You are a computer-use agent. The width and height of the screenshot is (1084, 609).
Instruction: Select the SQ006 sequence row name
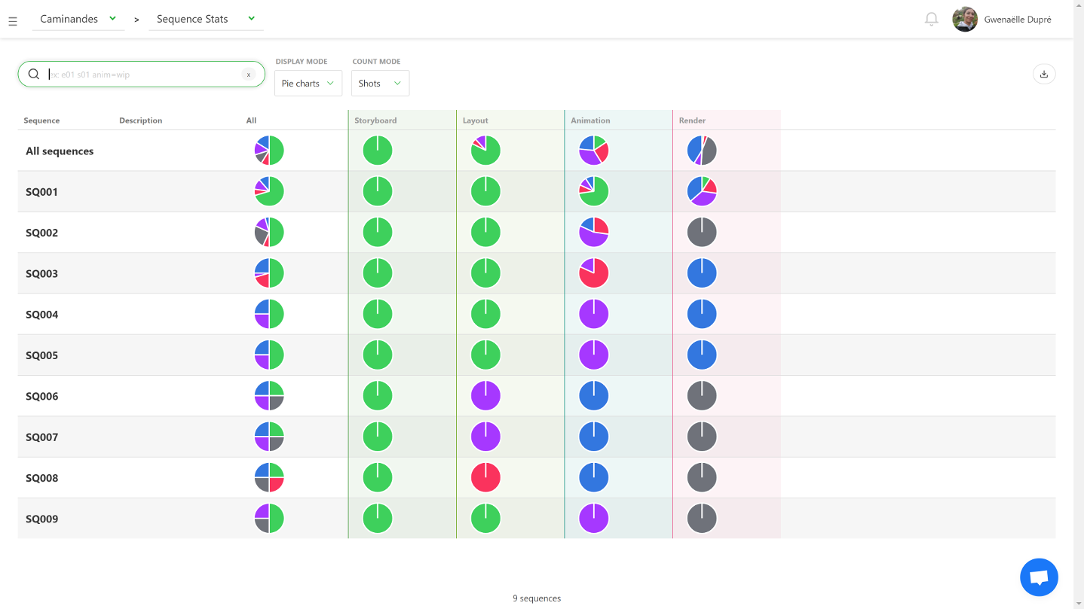[42, 397]
